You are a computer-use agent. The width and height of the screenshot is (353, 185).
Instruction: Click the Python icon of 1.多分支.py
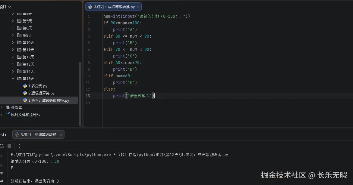[x=25, y=86]
